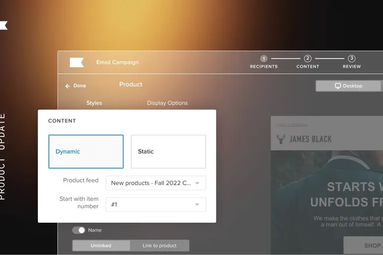
Task: Click the Done back arrow icon
Action: (x=68, y=86)
